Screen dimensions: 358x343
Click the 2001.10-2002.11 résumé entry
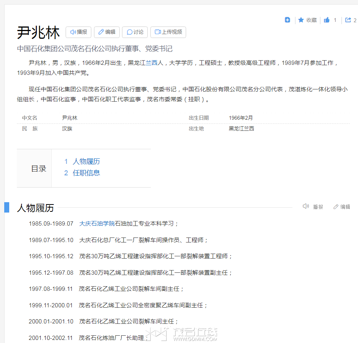tap(89, 338)
